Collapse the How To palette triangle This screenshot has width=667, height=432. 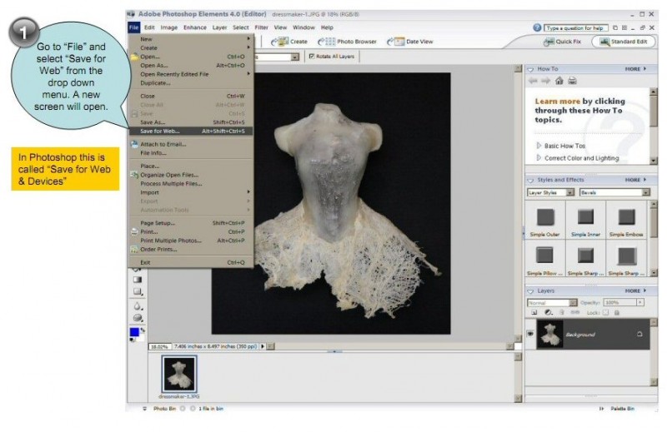(x=530, y=69)
